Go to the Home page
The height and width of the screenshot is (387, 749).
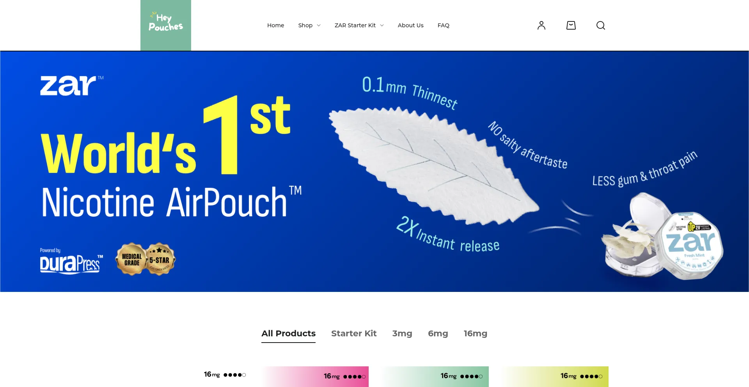pos(275,25)
